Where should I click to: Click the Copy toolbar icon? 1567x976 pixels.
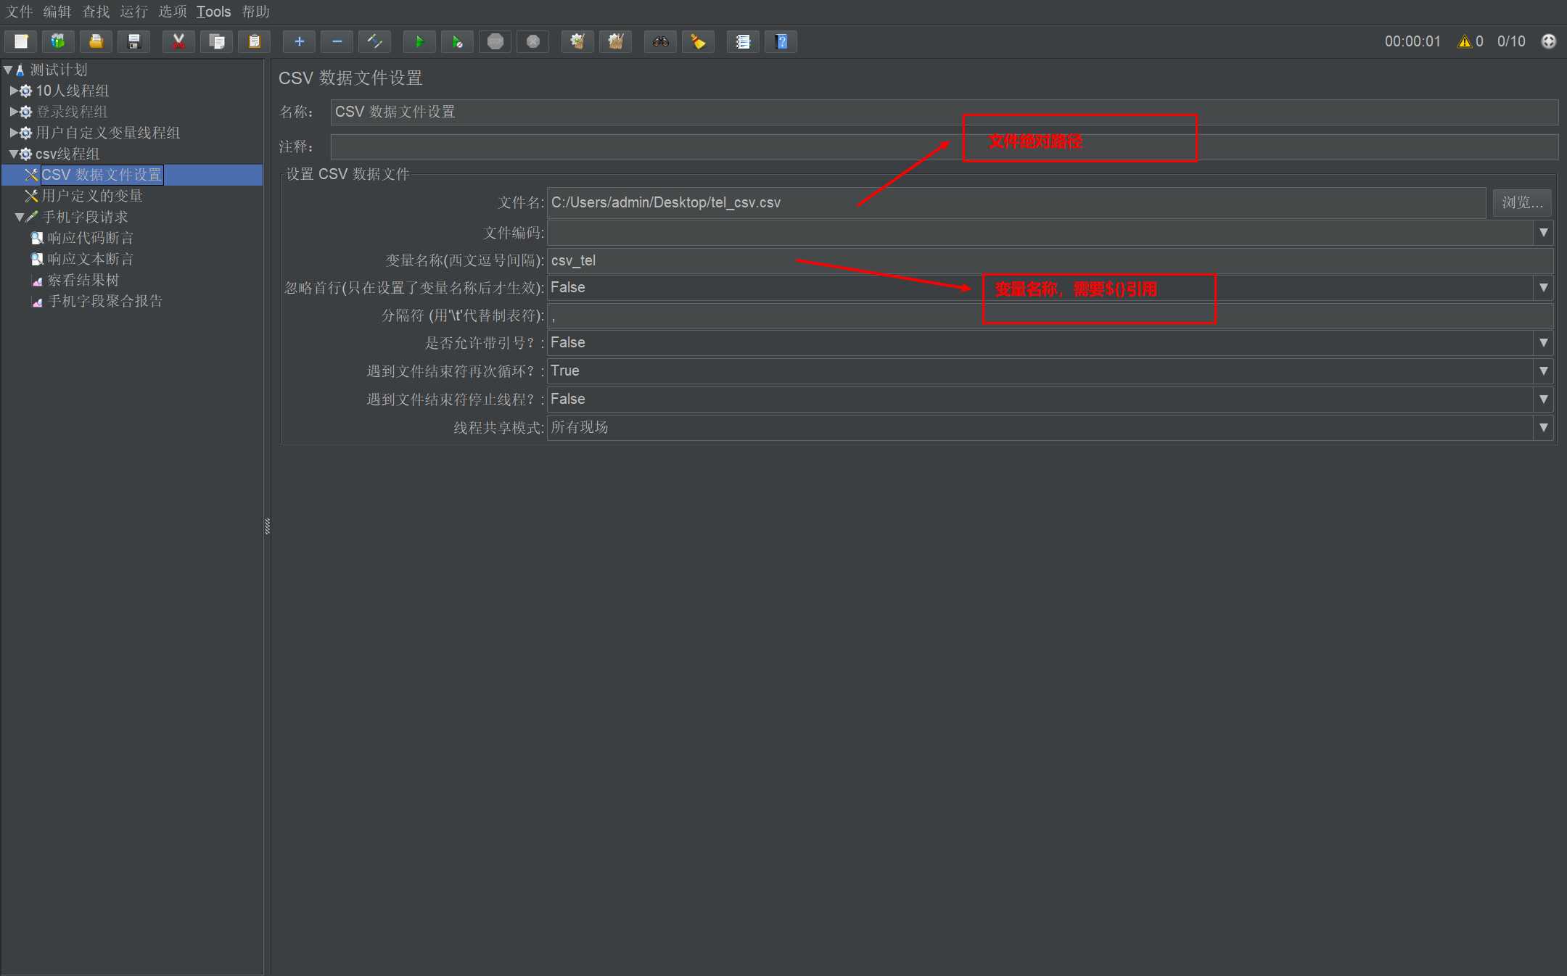coord(216,41)
